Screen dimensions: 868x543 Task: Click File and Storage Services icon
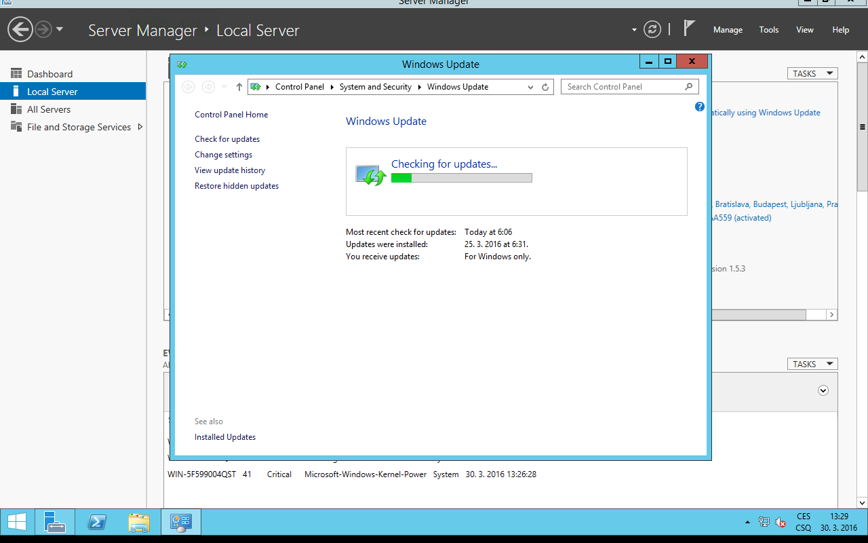16,126
